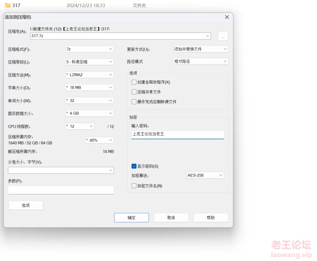Open the 字典大小 dropdown showing 16 MB
Viewport: 317px width, 261px height.
click(90, 88)
